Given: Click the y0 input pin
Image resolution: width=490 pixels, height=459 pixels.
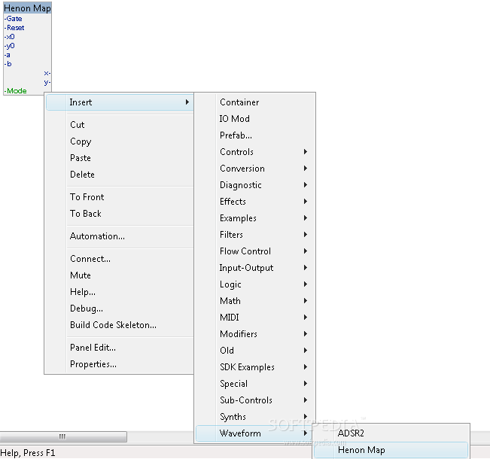Looking at the screenshot, I should pos(9,46).
